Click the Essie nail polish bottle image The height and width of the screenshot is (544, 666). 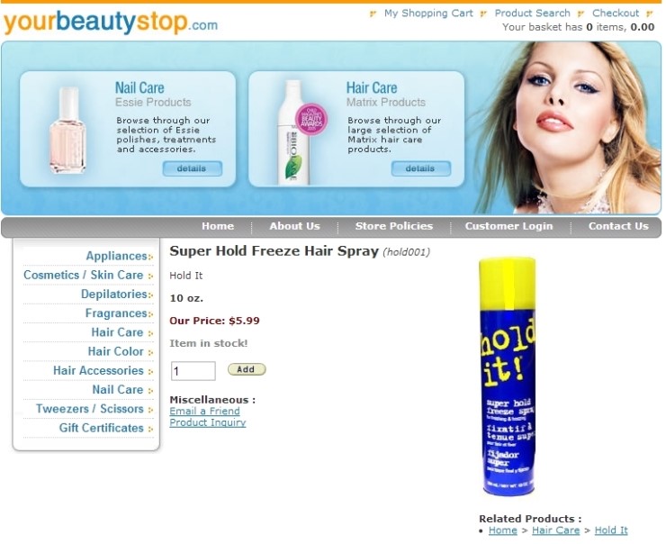pos(68,130)
